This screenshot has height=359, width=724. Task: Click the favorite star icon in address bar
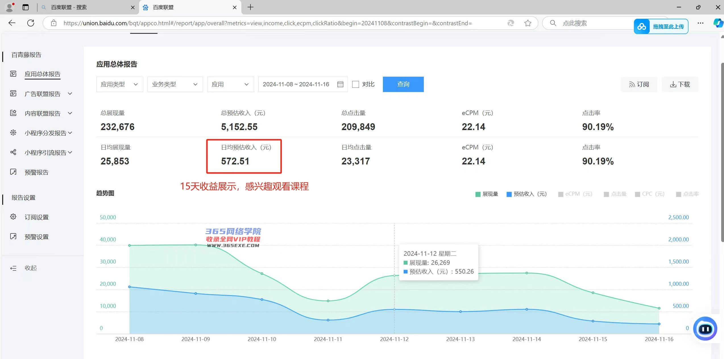(528, 23)
